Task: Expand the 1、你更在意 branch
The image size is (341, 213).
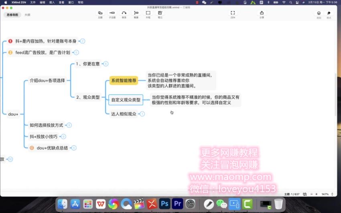Action: [x=106, y=64]
